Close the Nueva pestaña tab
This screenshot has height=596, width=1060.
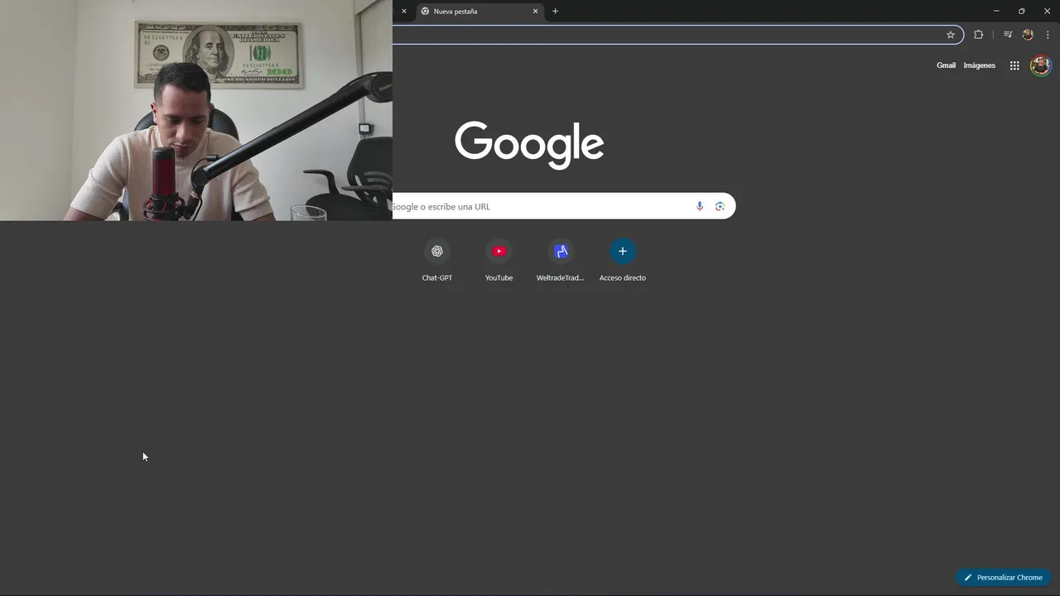point(535,12)
